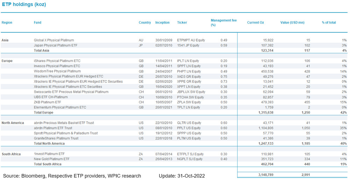
Task: Click the 'Asia' region label
Action: coord(5,40)
